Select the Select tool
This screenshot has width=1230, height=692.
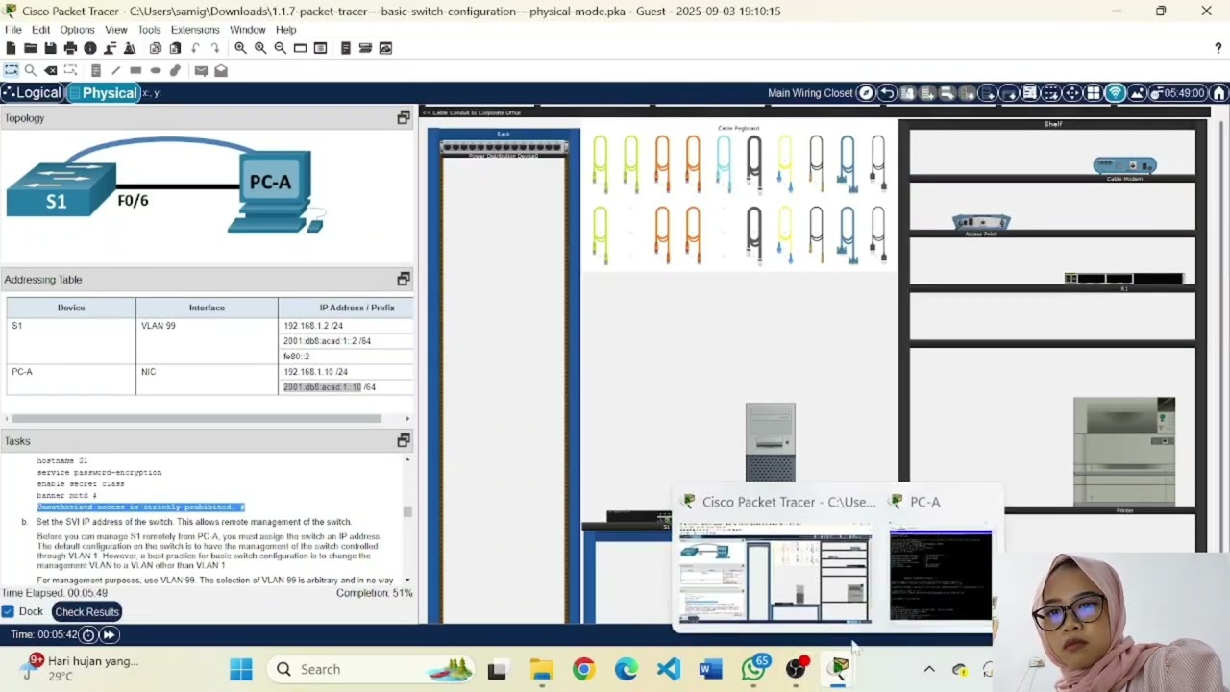click(11, 70)
